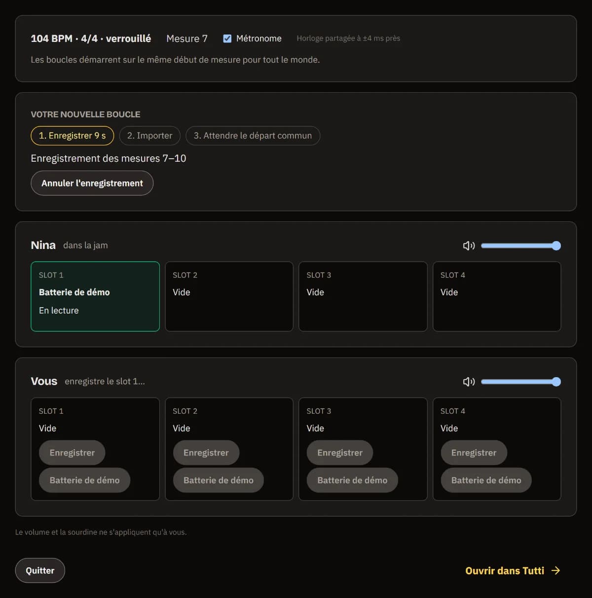This screenshot has height=598, width=592.
Task: Click the Vous heading
Action: (x=44, y=381)
